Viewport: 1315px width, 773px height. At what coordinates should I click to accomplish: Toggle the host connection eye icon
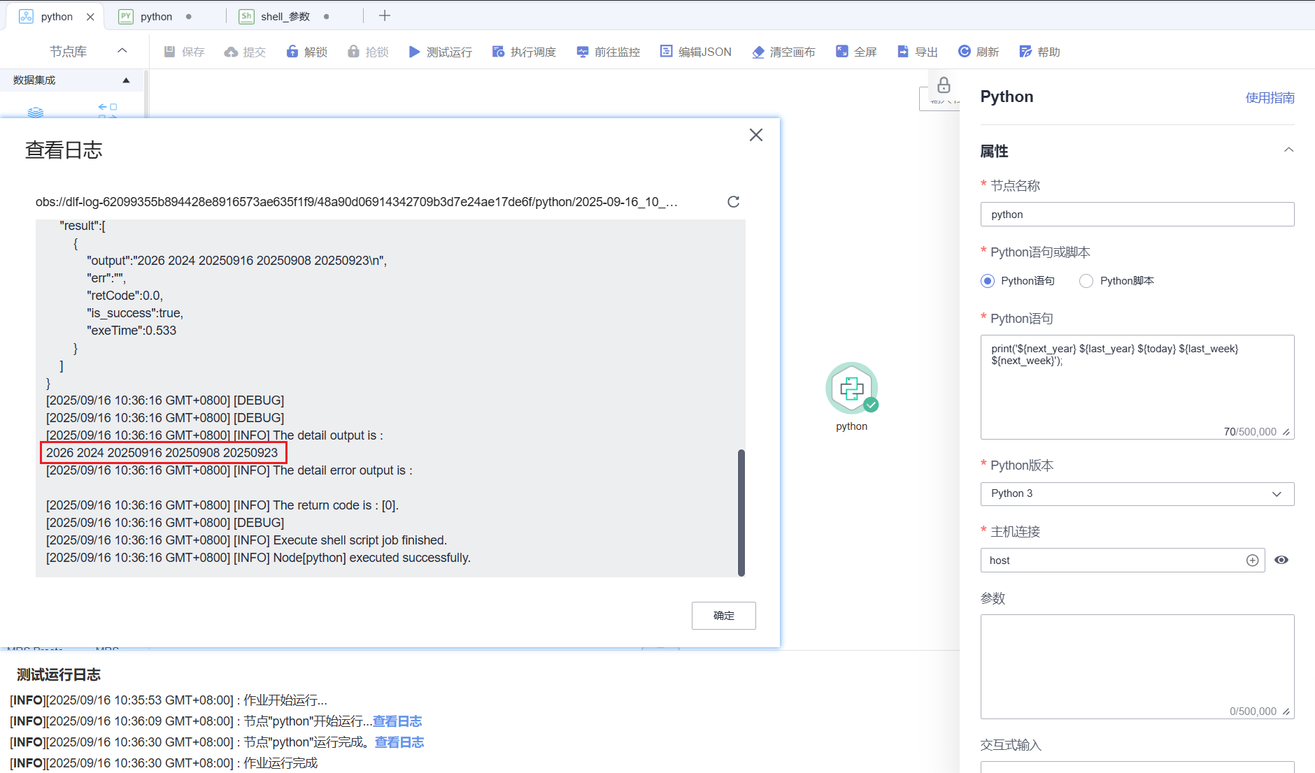point(1281,560)
